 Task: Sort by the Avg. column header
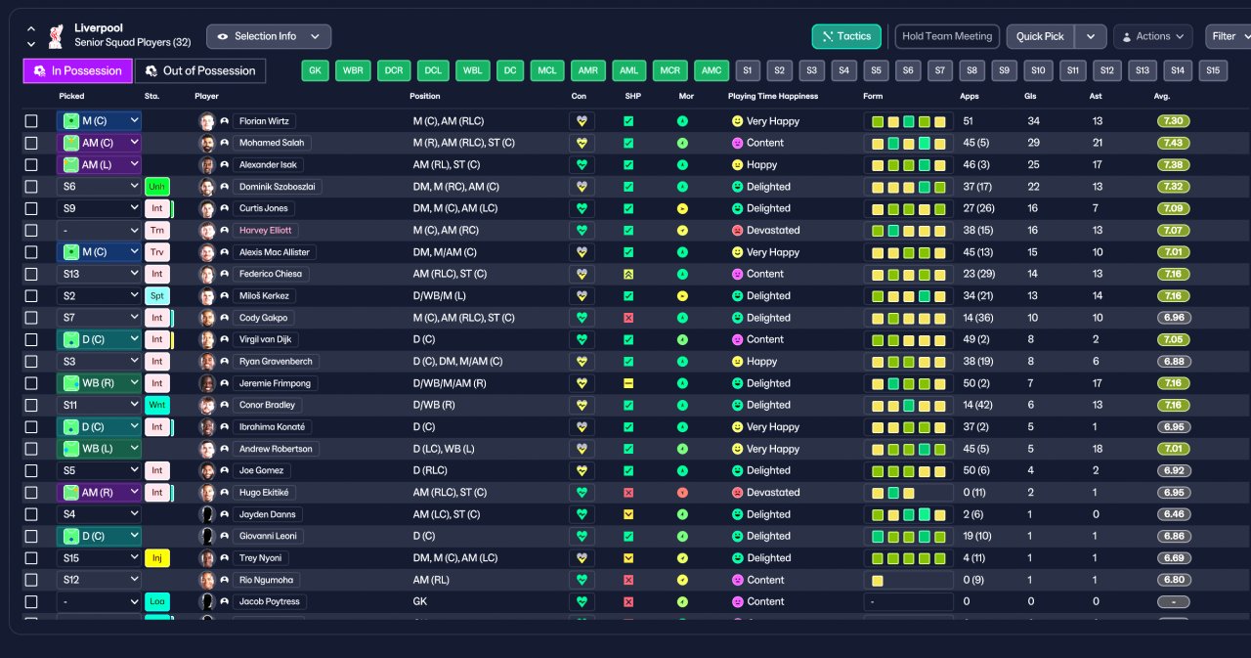(1161, 96)
